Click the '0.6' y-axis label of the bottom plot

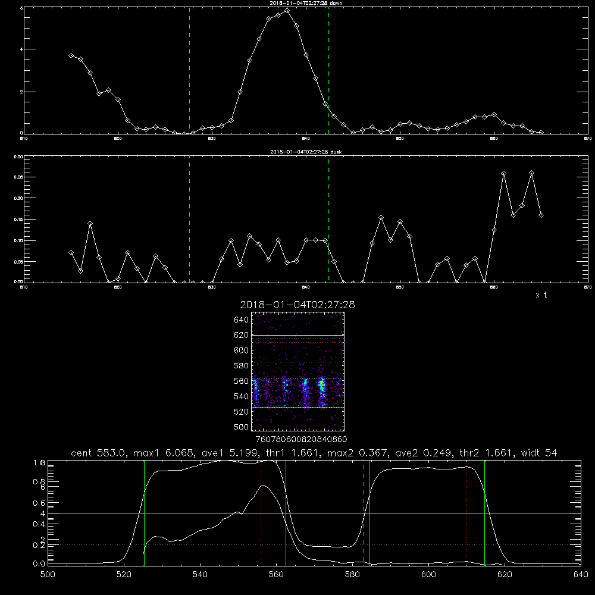pos(39,503)
